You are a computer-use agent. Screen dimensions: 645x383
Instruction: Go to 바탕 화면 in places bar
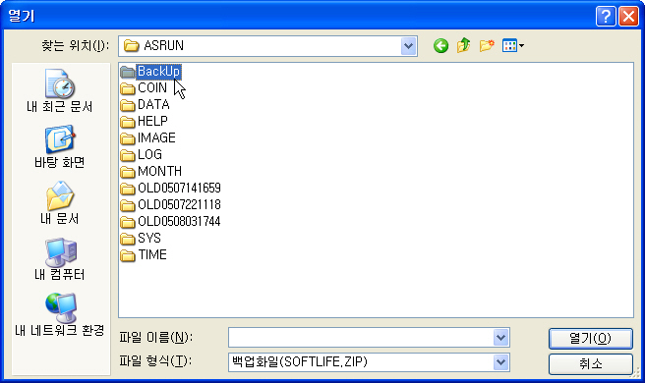click(60, 146)
